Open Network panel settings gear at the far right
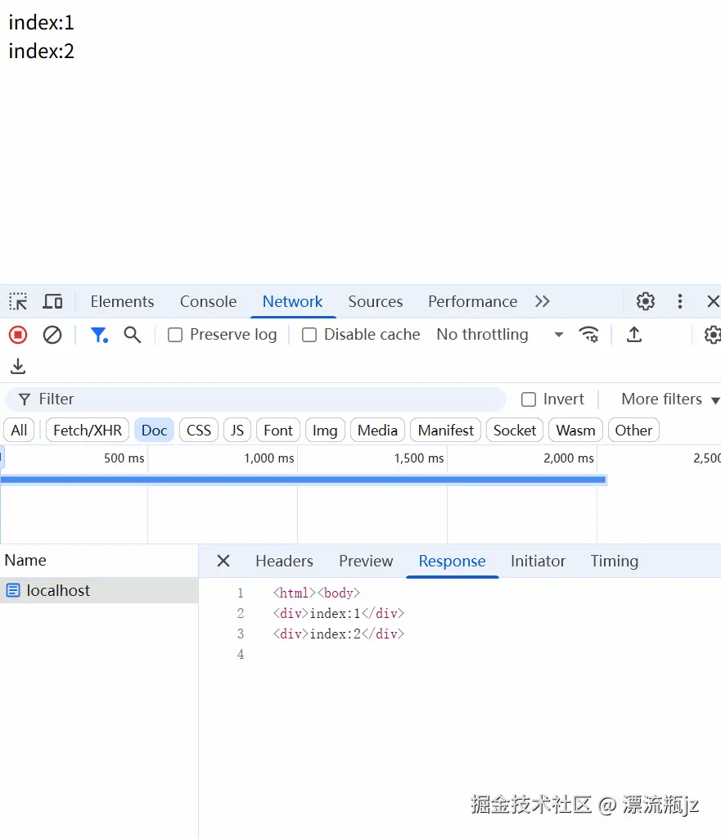This screenshot has height=839, width=721. [x=712, y=335]
